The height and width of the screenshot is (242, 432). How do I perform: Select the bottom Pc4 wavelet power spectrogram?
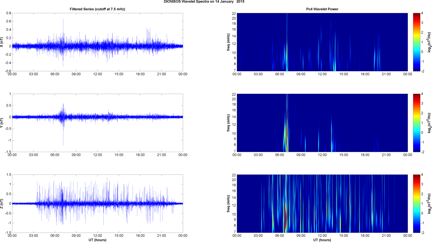click(322, 203)
